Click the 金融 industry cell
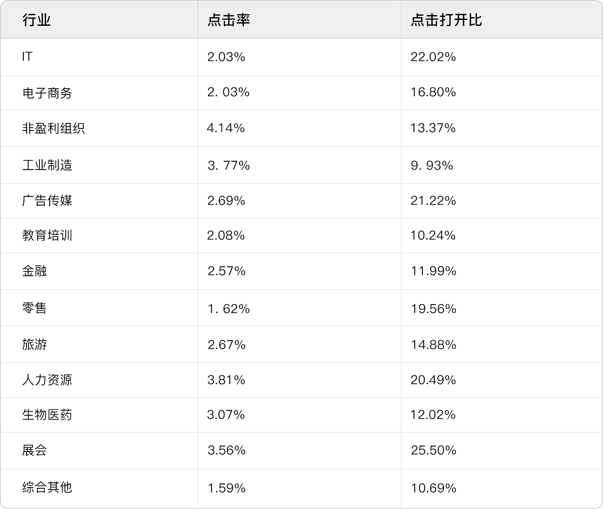603x509 pixels. click(x=34, y=271)
